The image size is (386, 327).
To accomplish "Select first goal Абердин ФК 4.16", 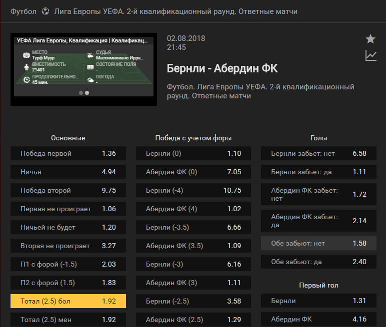I will point(319,319).
